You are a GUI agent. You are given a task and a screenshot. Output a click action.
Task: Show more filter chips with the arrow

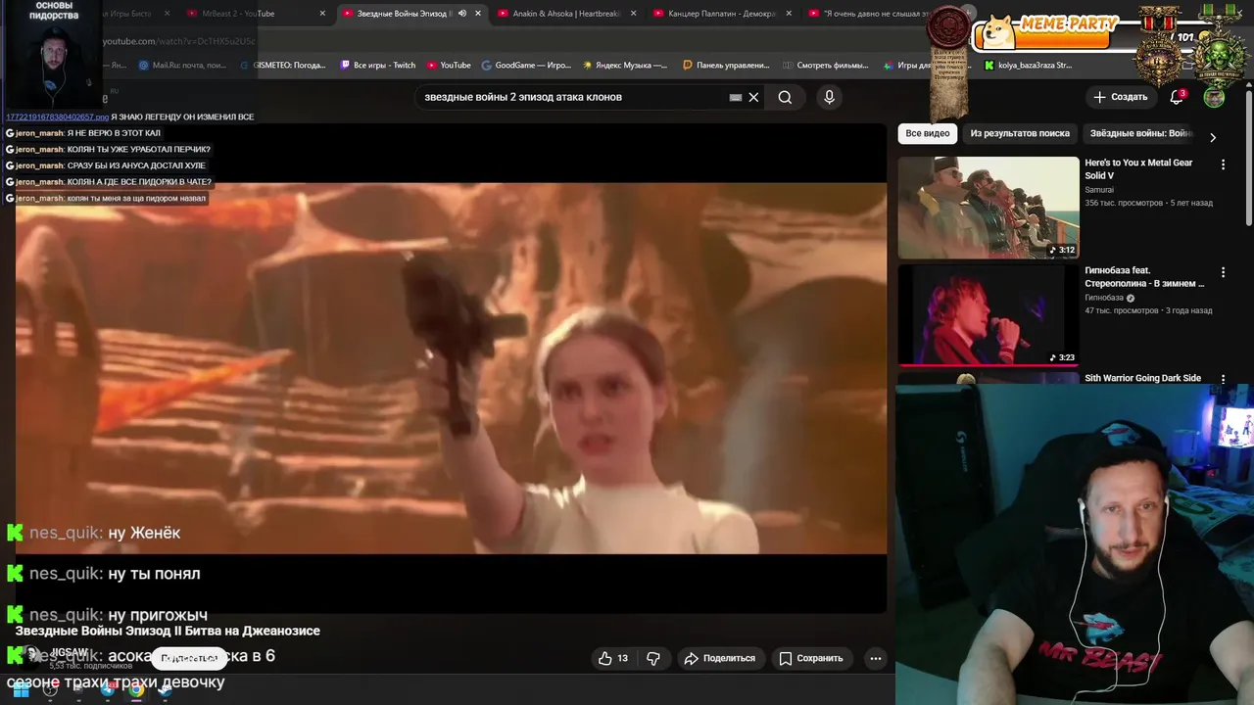1213,137
